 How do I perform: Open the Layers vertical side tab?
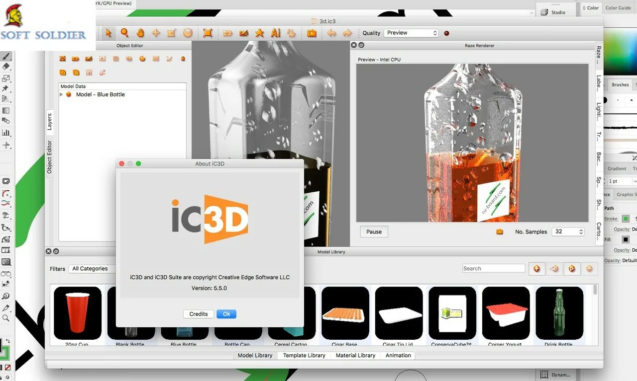(x=50, y=122)
